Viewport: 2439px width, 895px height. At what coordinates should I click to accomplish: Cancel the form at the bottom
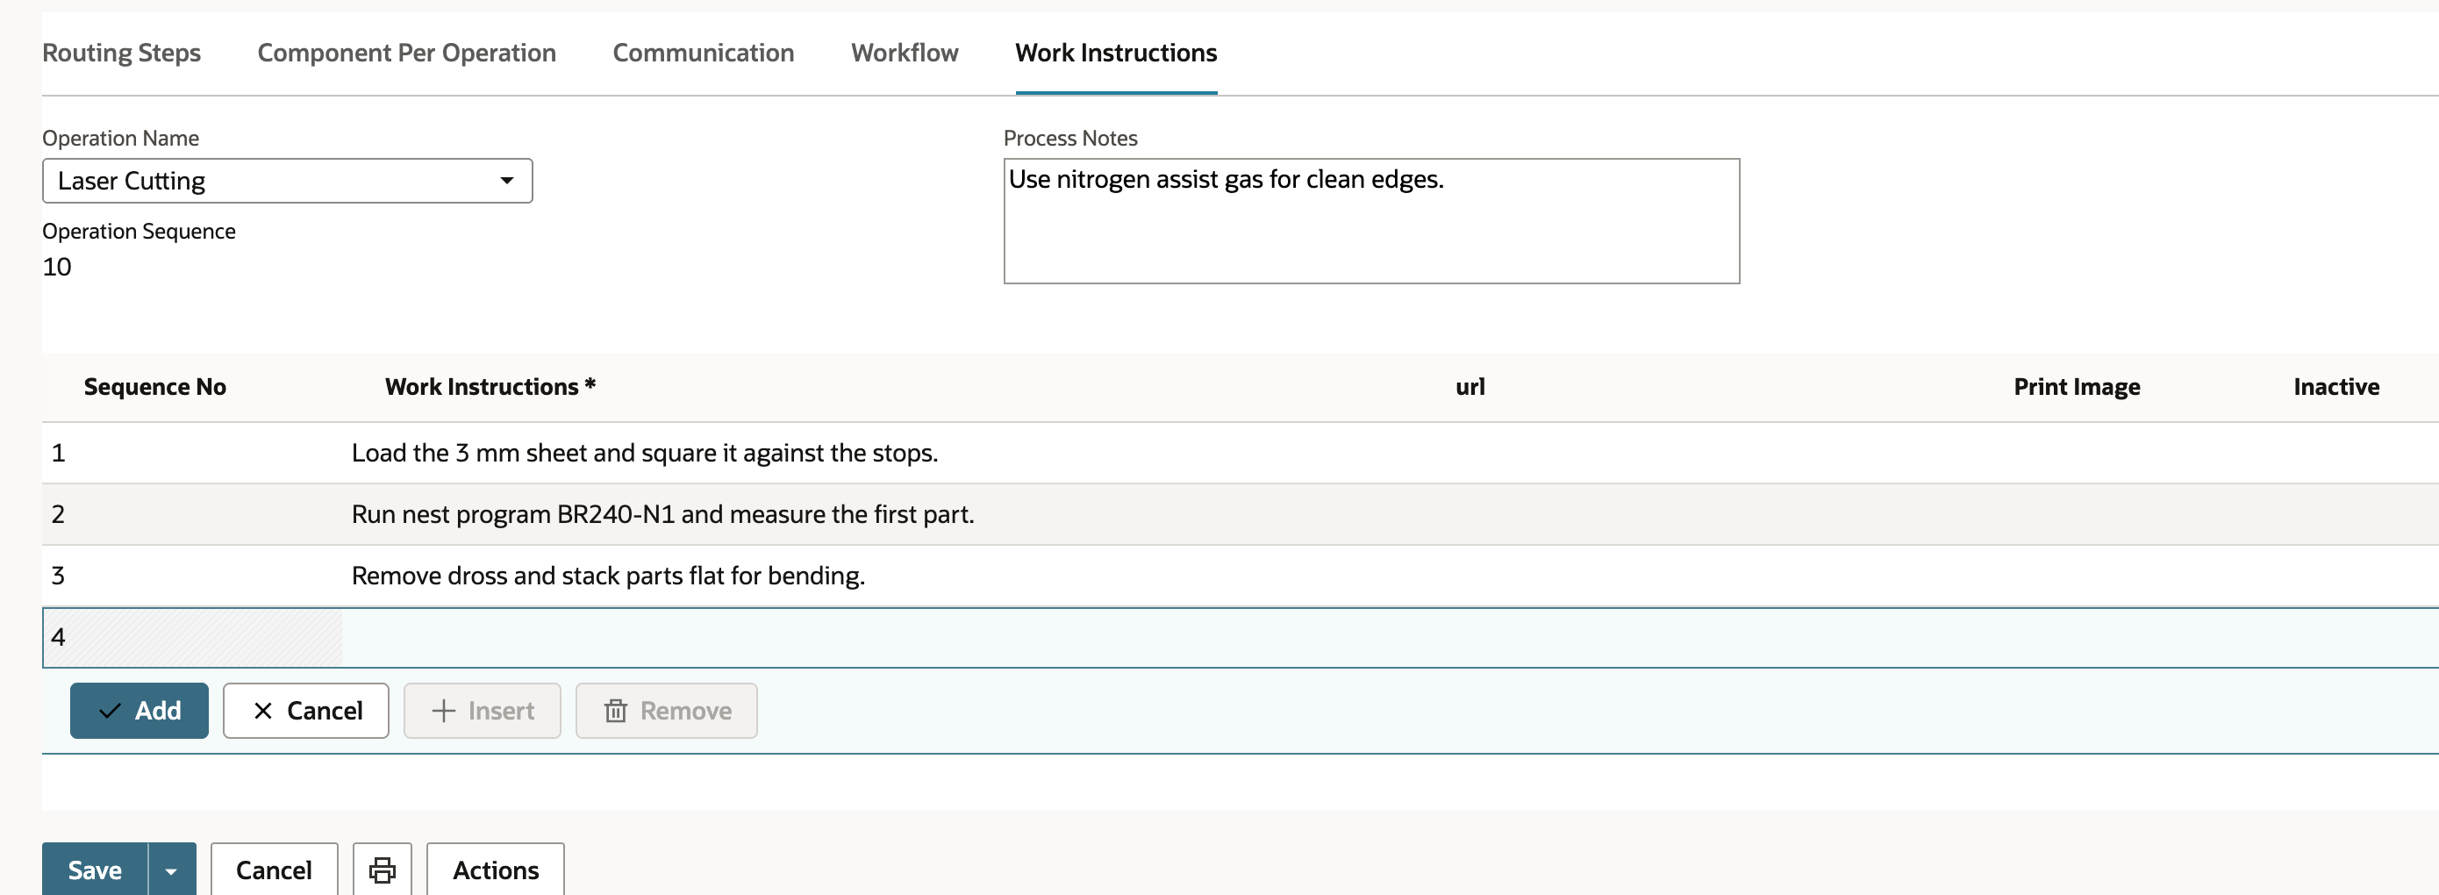click(274, 870)
